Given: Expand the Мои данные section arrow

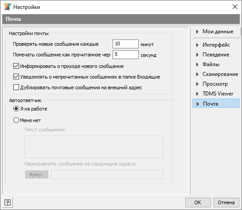Looking at the screenshot, I should [197, 32].
